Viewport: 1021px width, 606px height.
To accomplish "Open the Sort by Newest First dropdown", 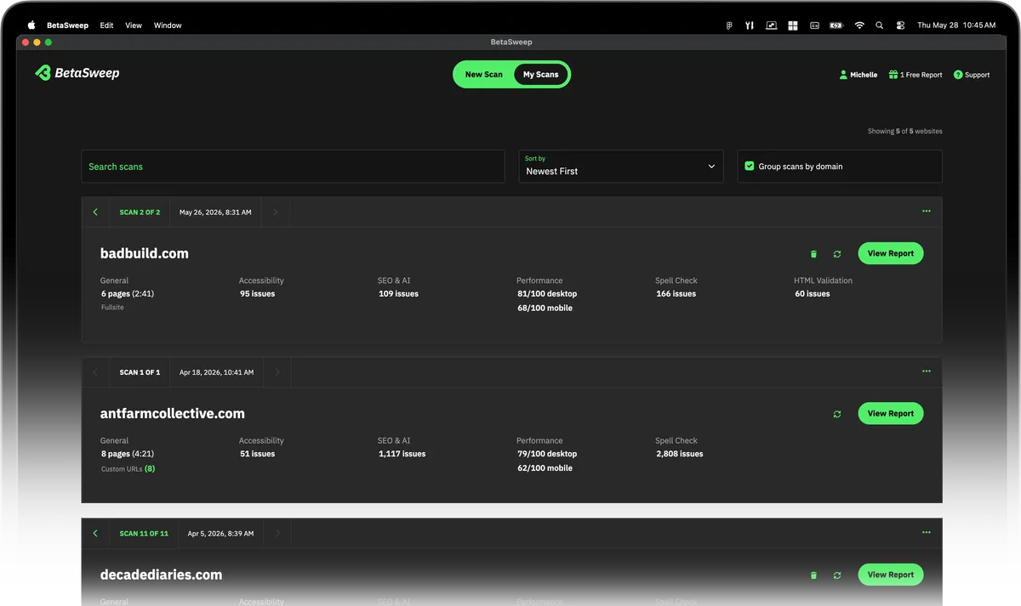I will tap(621, 167).
